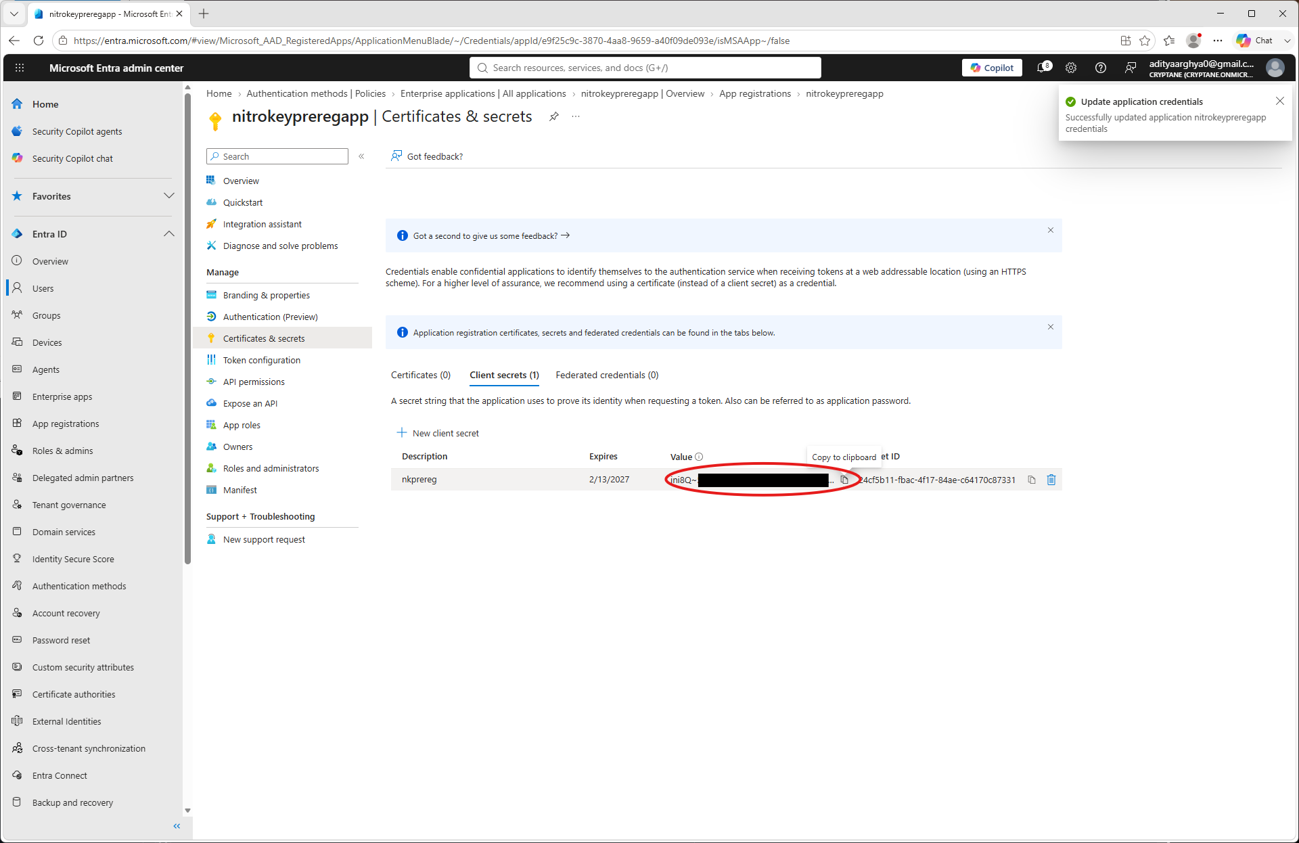
Task: Click the left navigation scrollbar
Action: [187, 328]
